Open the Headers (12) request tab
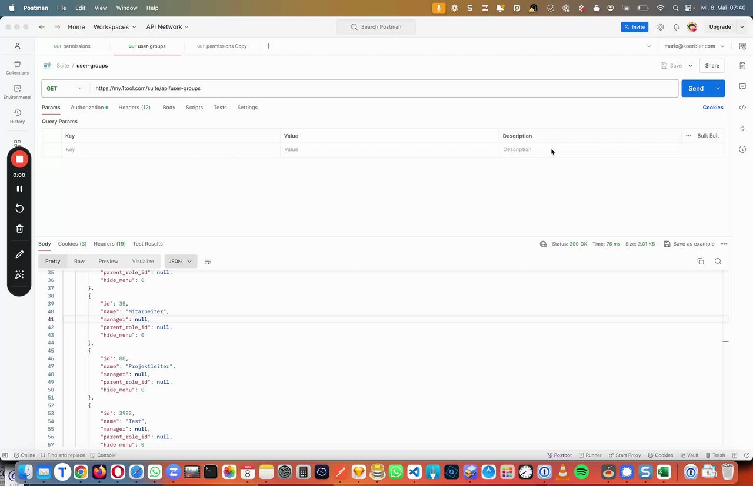Viewport: 753px width, 486px height. pyautogui.click(x=134, y=108)
